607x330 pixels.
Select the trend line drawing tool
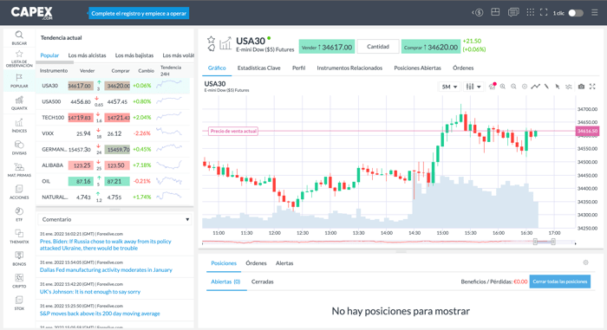(535, 87)
